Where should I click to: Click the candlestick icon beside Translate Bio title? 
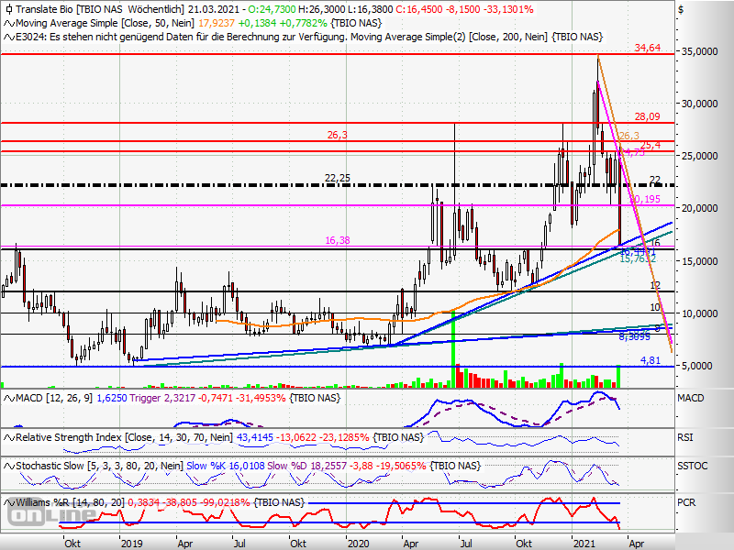click(8, 8)
